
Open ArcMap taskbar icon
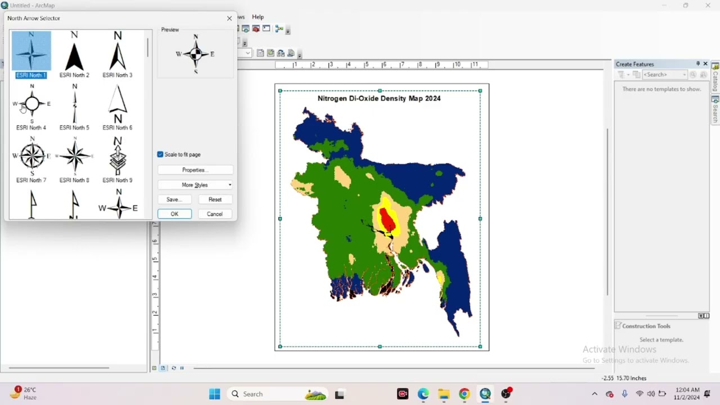485,394
